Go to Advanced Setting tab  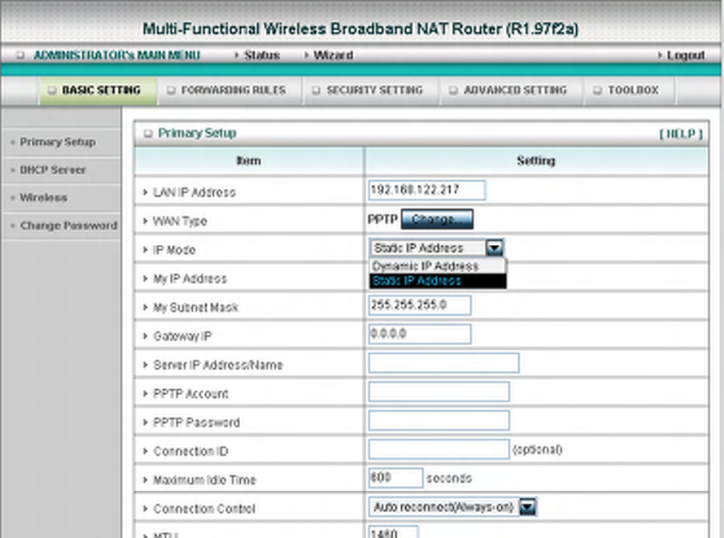[x=509, y=90]
